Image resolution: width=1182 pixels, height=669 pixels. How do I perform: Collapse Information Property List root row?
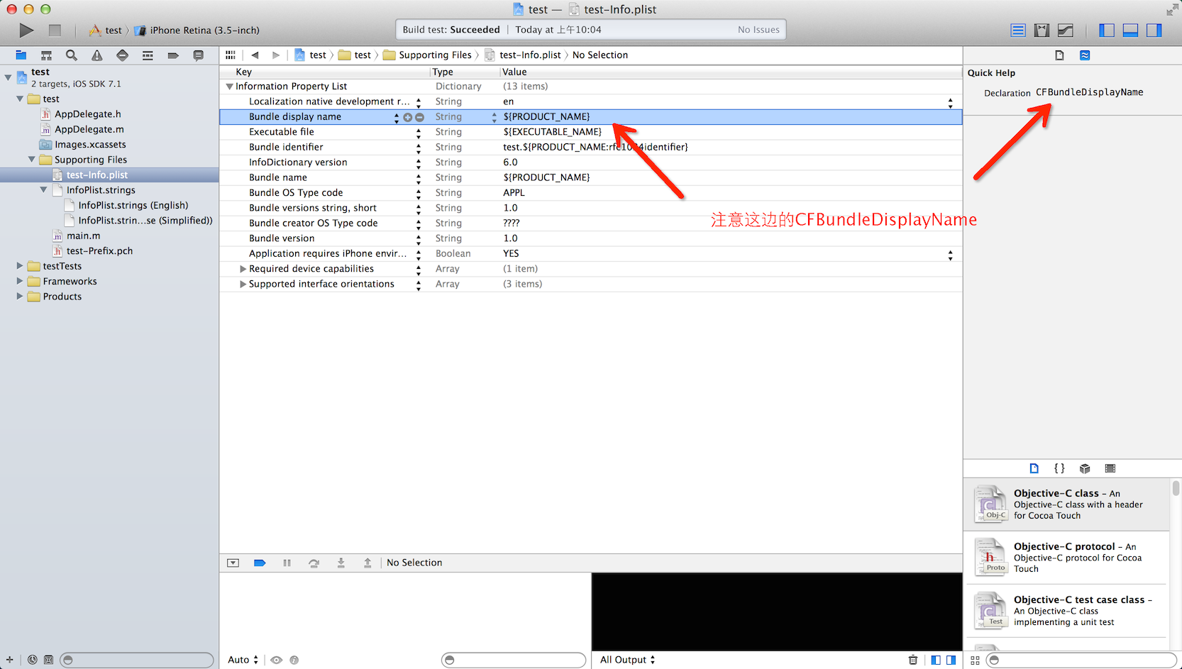[x=229, y=87]
